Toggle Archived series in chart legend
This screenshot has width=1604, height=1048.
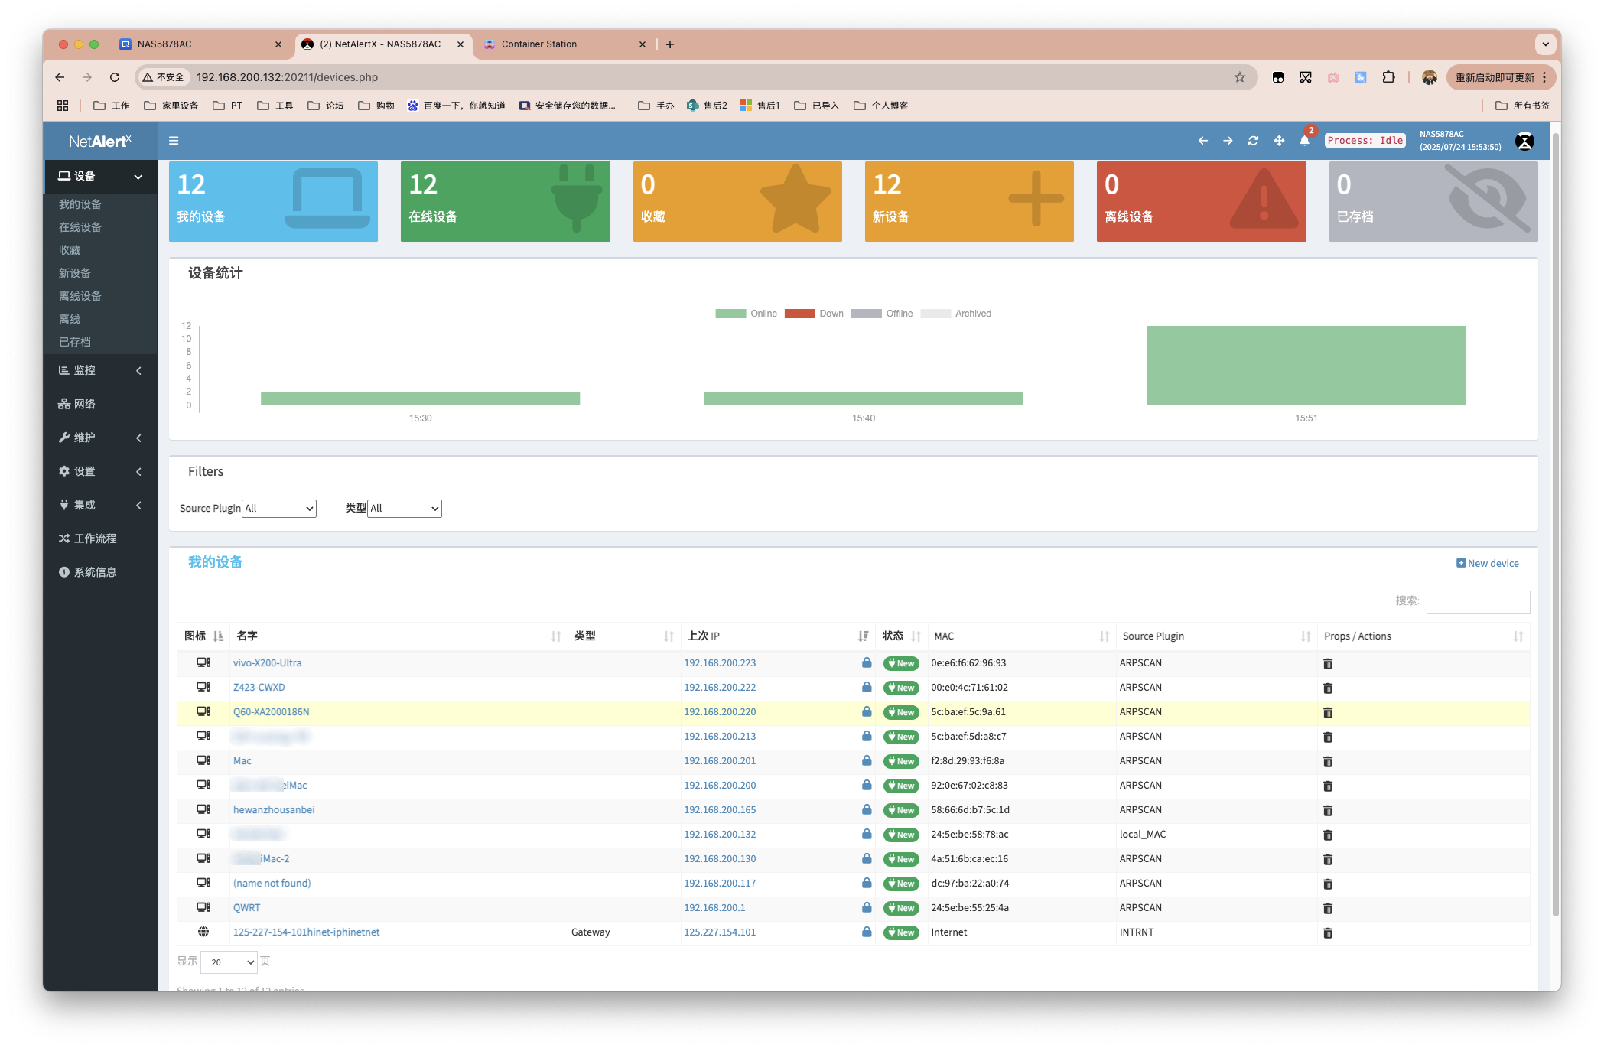pyautogui.click(x=955, y=314)
